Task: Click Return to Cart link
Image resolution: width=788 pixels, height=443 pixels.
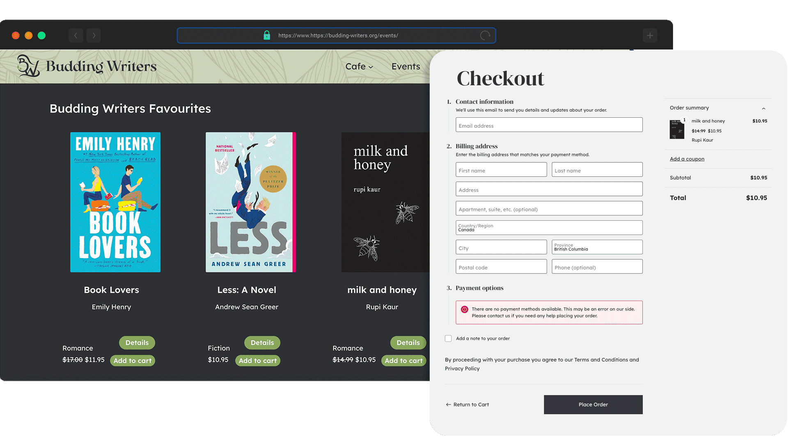Action: pos(467,404)
